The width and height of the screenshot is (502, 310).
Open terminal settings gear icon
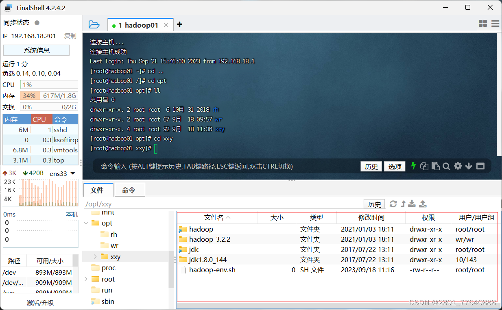(x=458, y=166)
